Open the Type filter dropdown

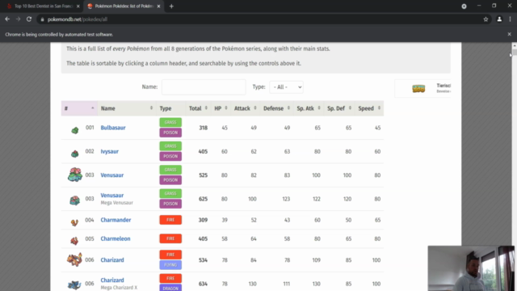(286, 87)
